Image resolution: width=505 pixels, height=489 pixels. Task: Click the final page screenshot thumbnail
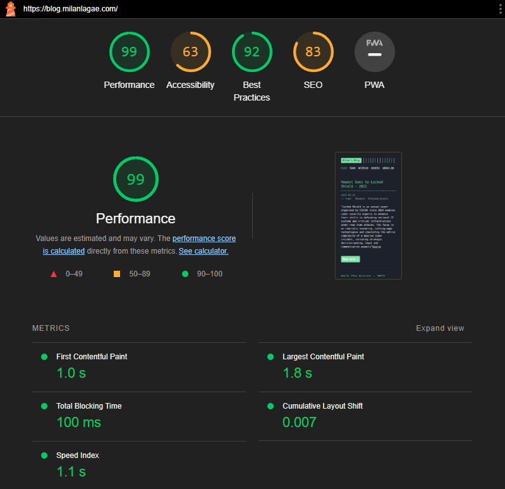[368, 216]
